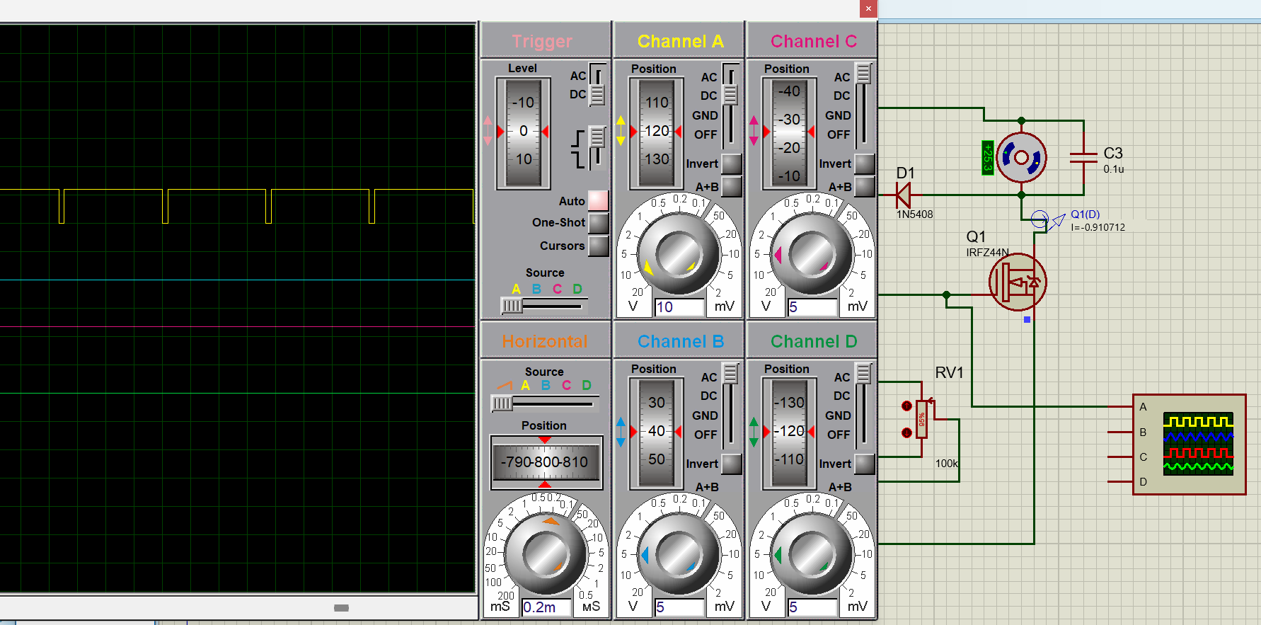This screenshot has width=1261, height=625.
Task: Click Channel A coupling mode slider
Action: point(730,105)
